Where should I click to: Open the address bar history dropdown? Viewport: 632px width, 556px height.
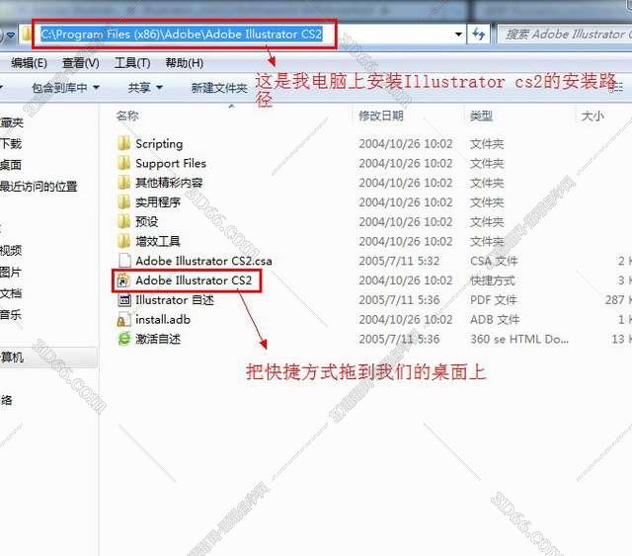[x=458, y=35]
